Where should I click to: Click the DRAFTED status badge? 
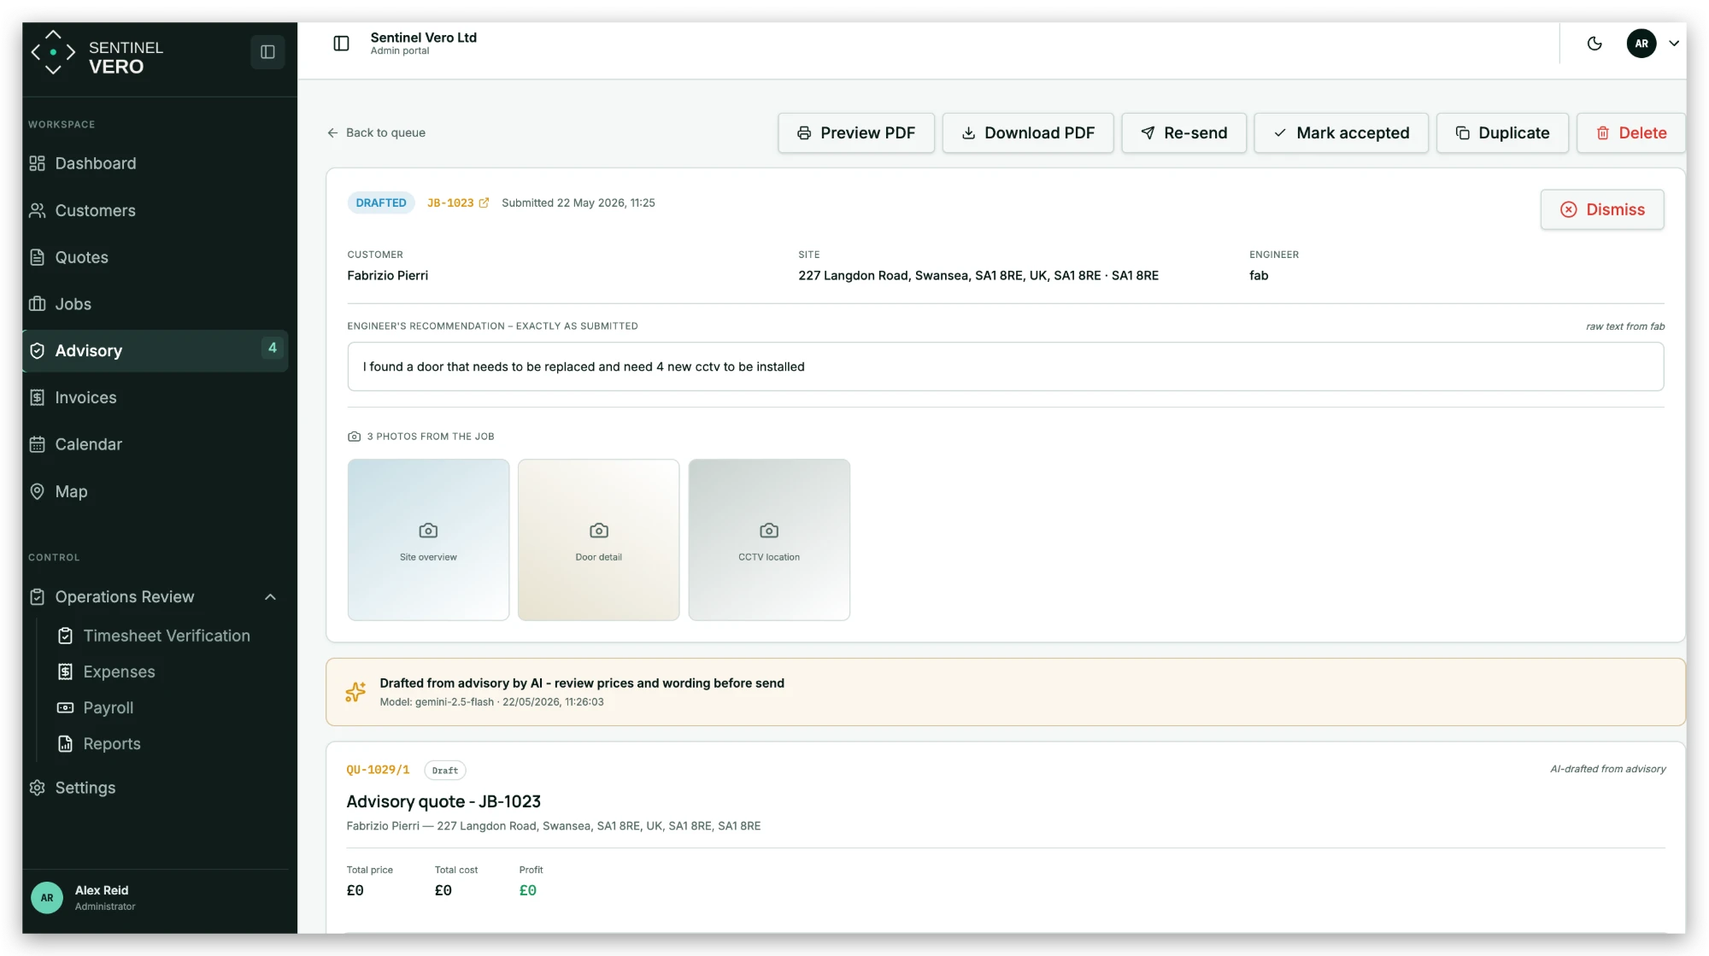[x=381, y=202]
